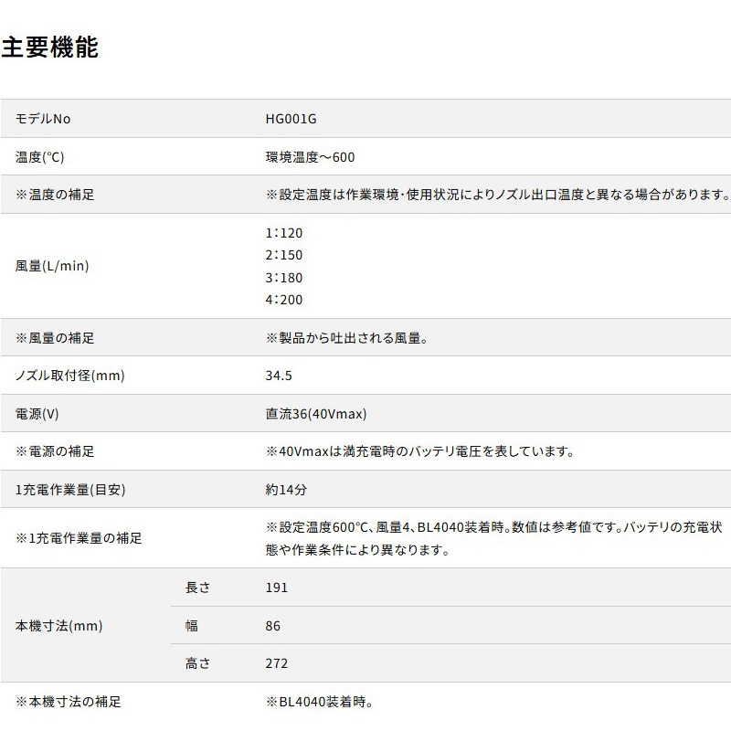
Task: Click the 電源(V) label
Action: point(37,414)
